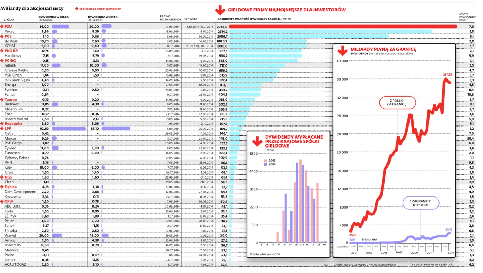This screenshot has width=483, height=273.
Task: Click the red arrow next to LPP
Action: click(2, 128)
